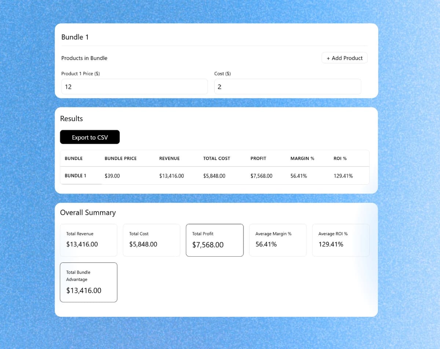
Task: Click the Product 1 Price input field
Action: (134, 87)
